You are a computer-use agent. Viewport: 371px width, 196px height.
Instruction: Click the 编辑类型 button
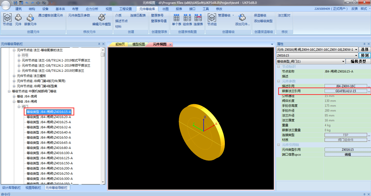(x=358, y=61)
